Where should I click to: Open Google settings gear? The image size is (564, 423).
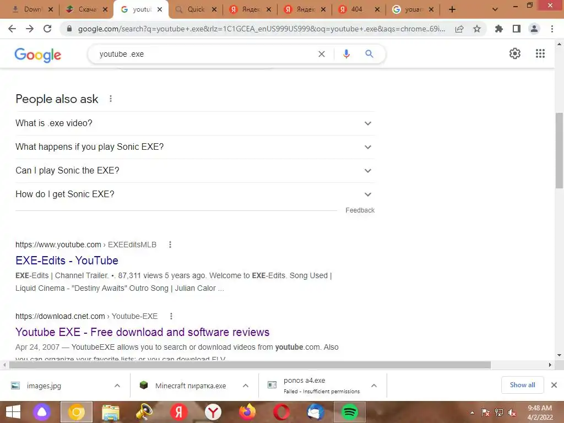(x=515, y=53)
